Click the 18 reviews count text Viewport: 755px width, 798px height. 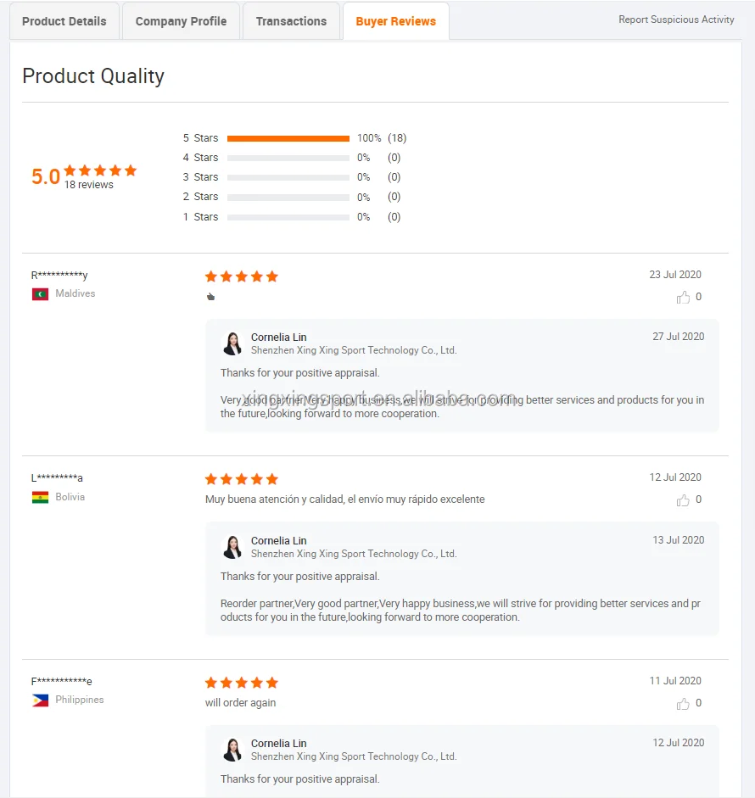click(88, 185)
